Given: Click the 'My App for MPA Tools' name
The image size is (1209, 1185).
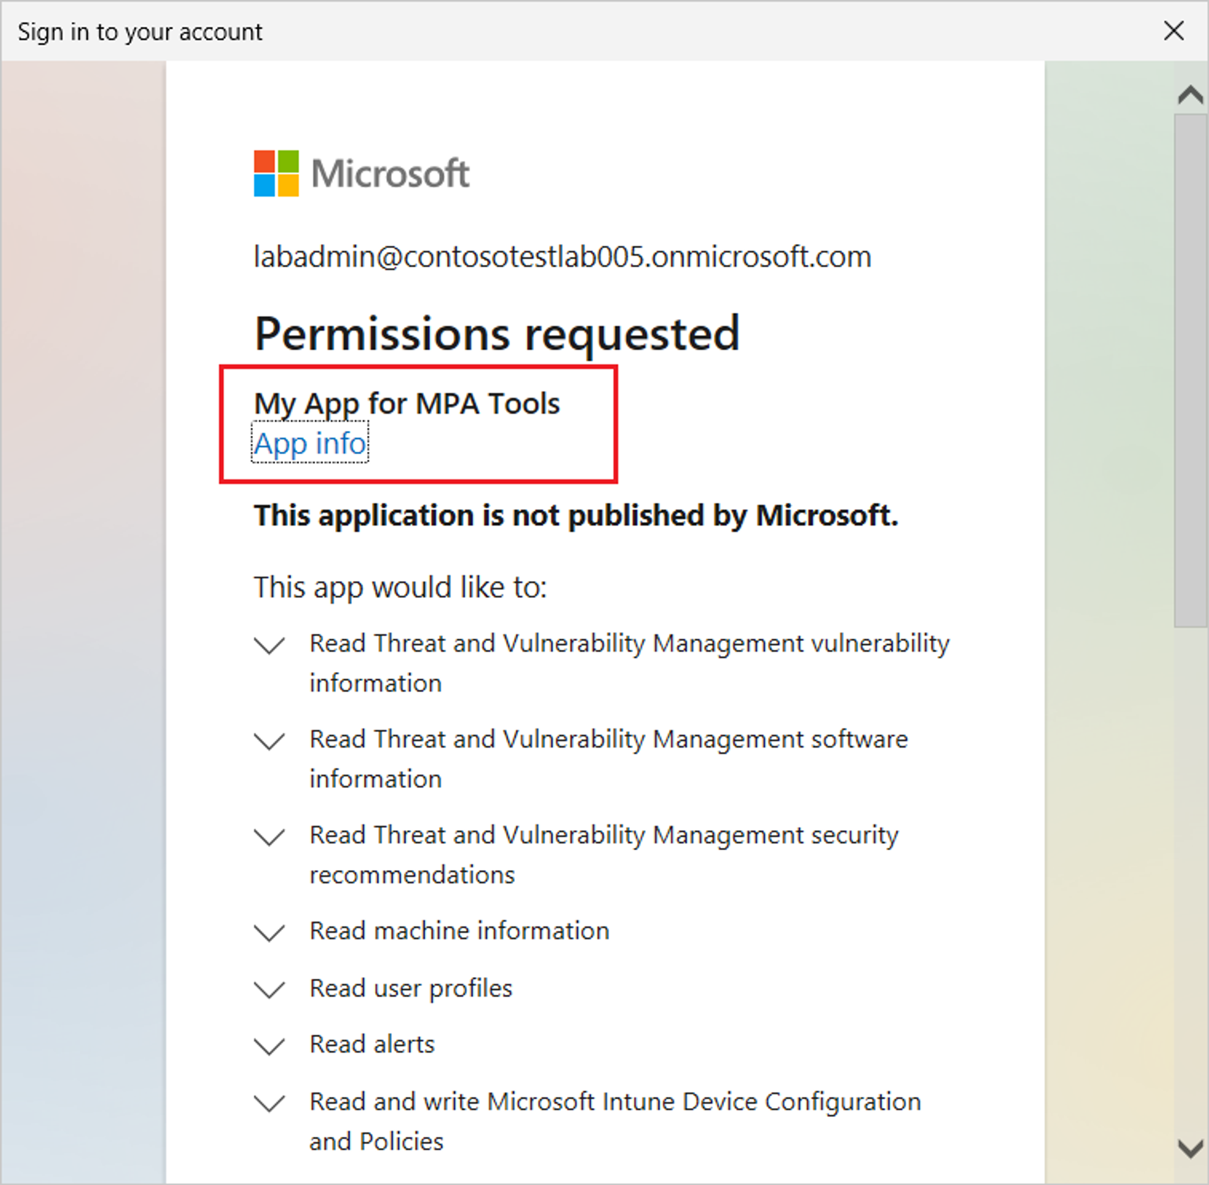Looking at the screenshot, I should pyautogui.click(x=407, y=404).
